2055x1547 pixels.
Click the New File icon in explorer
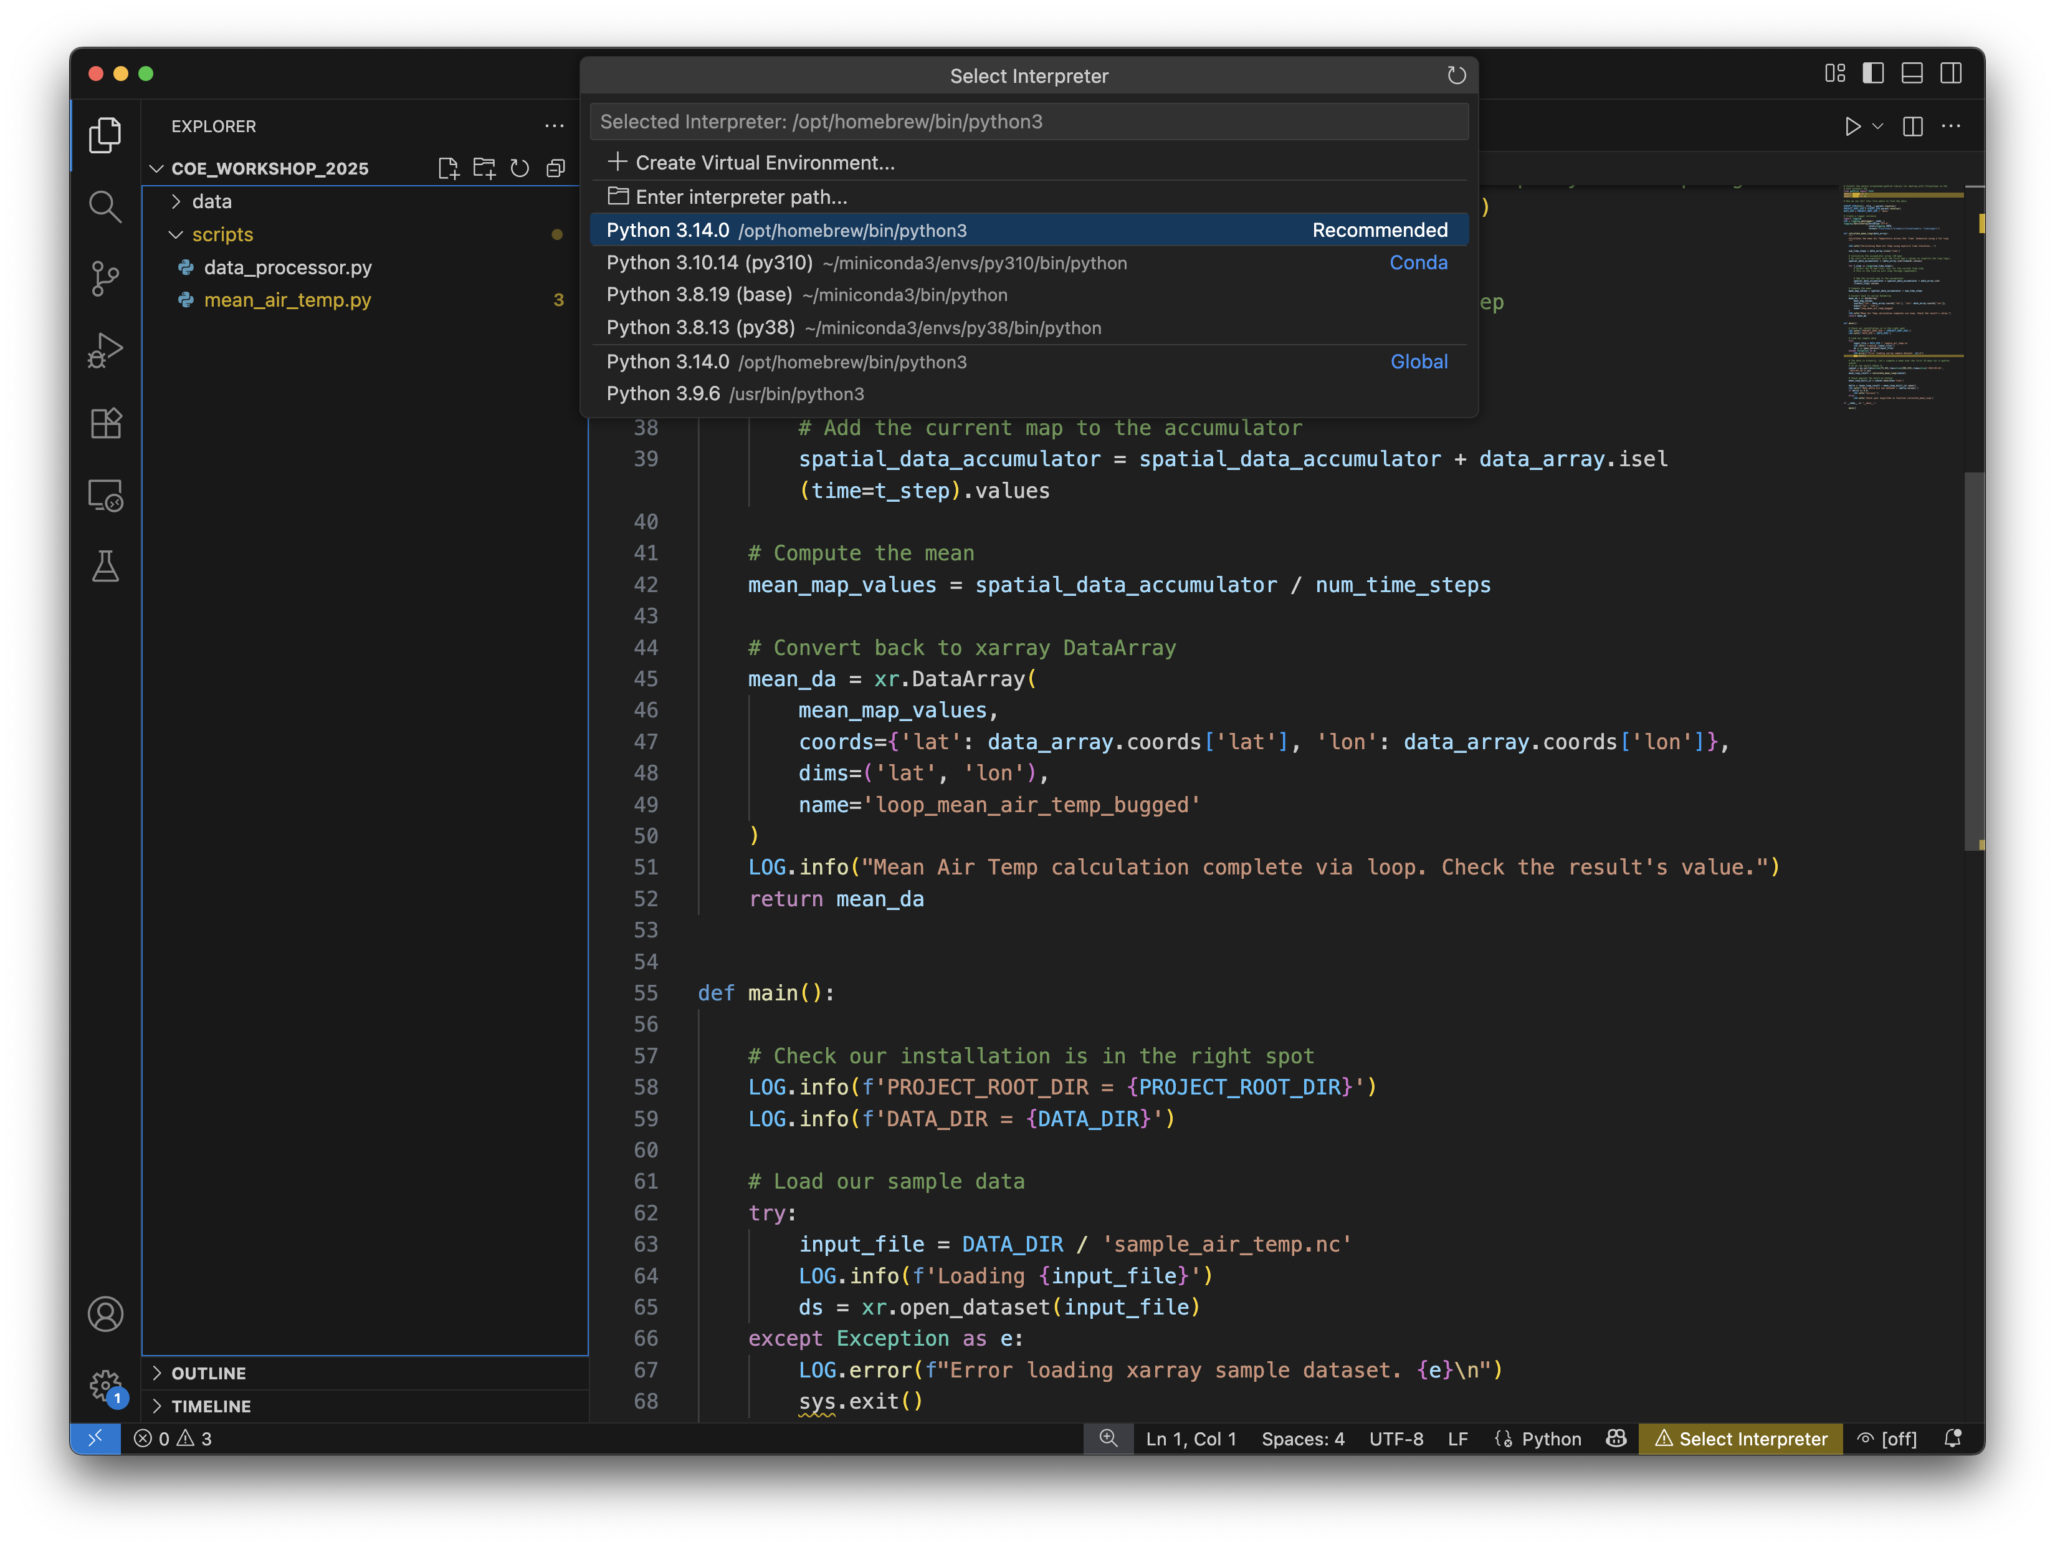pos(449,168)
